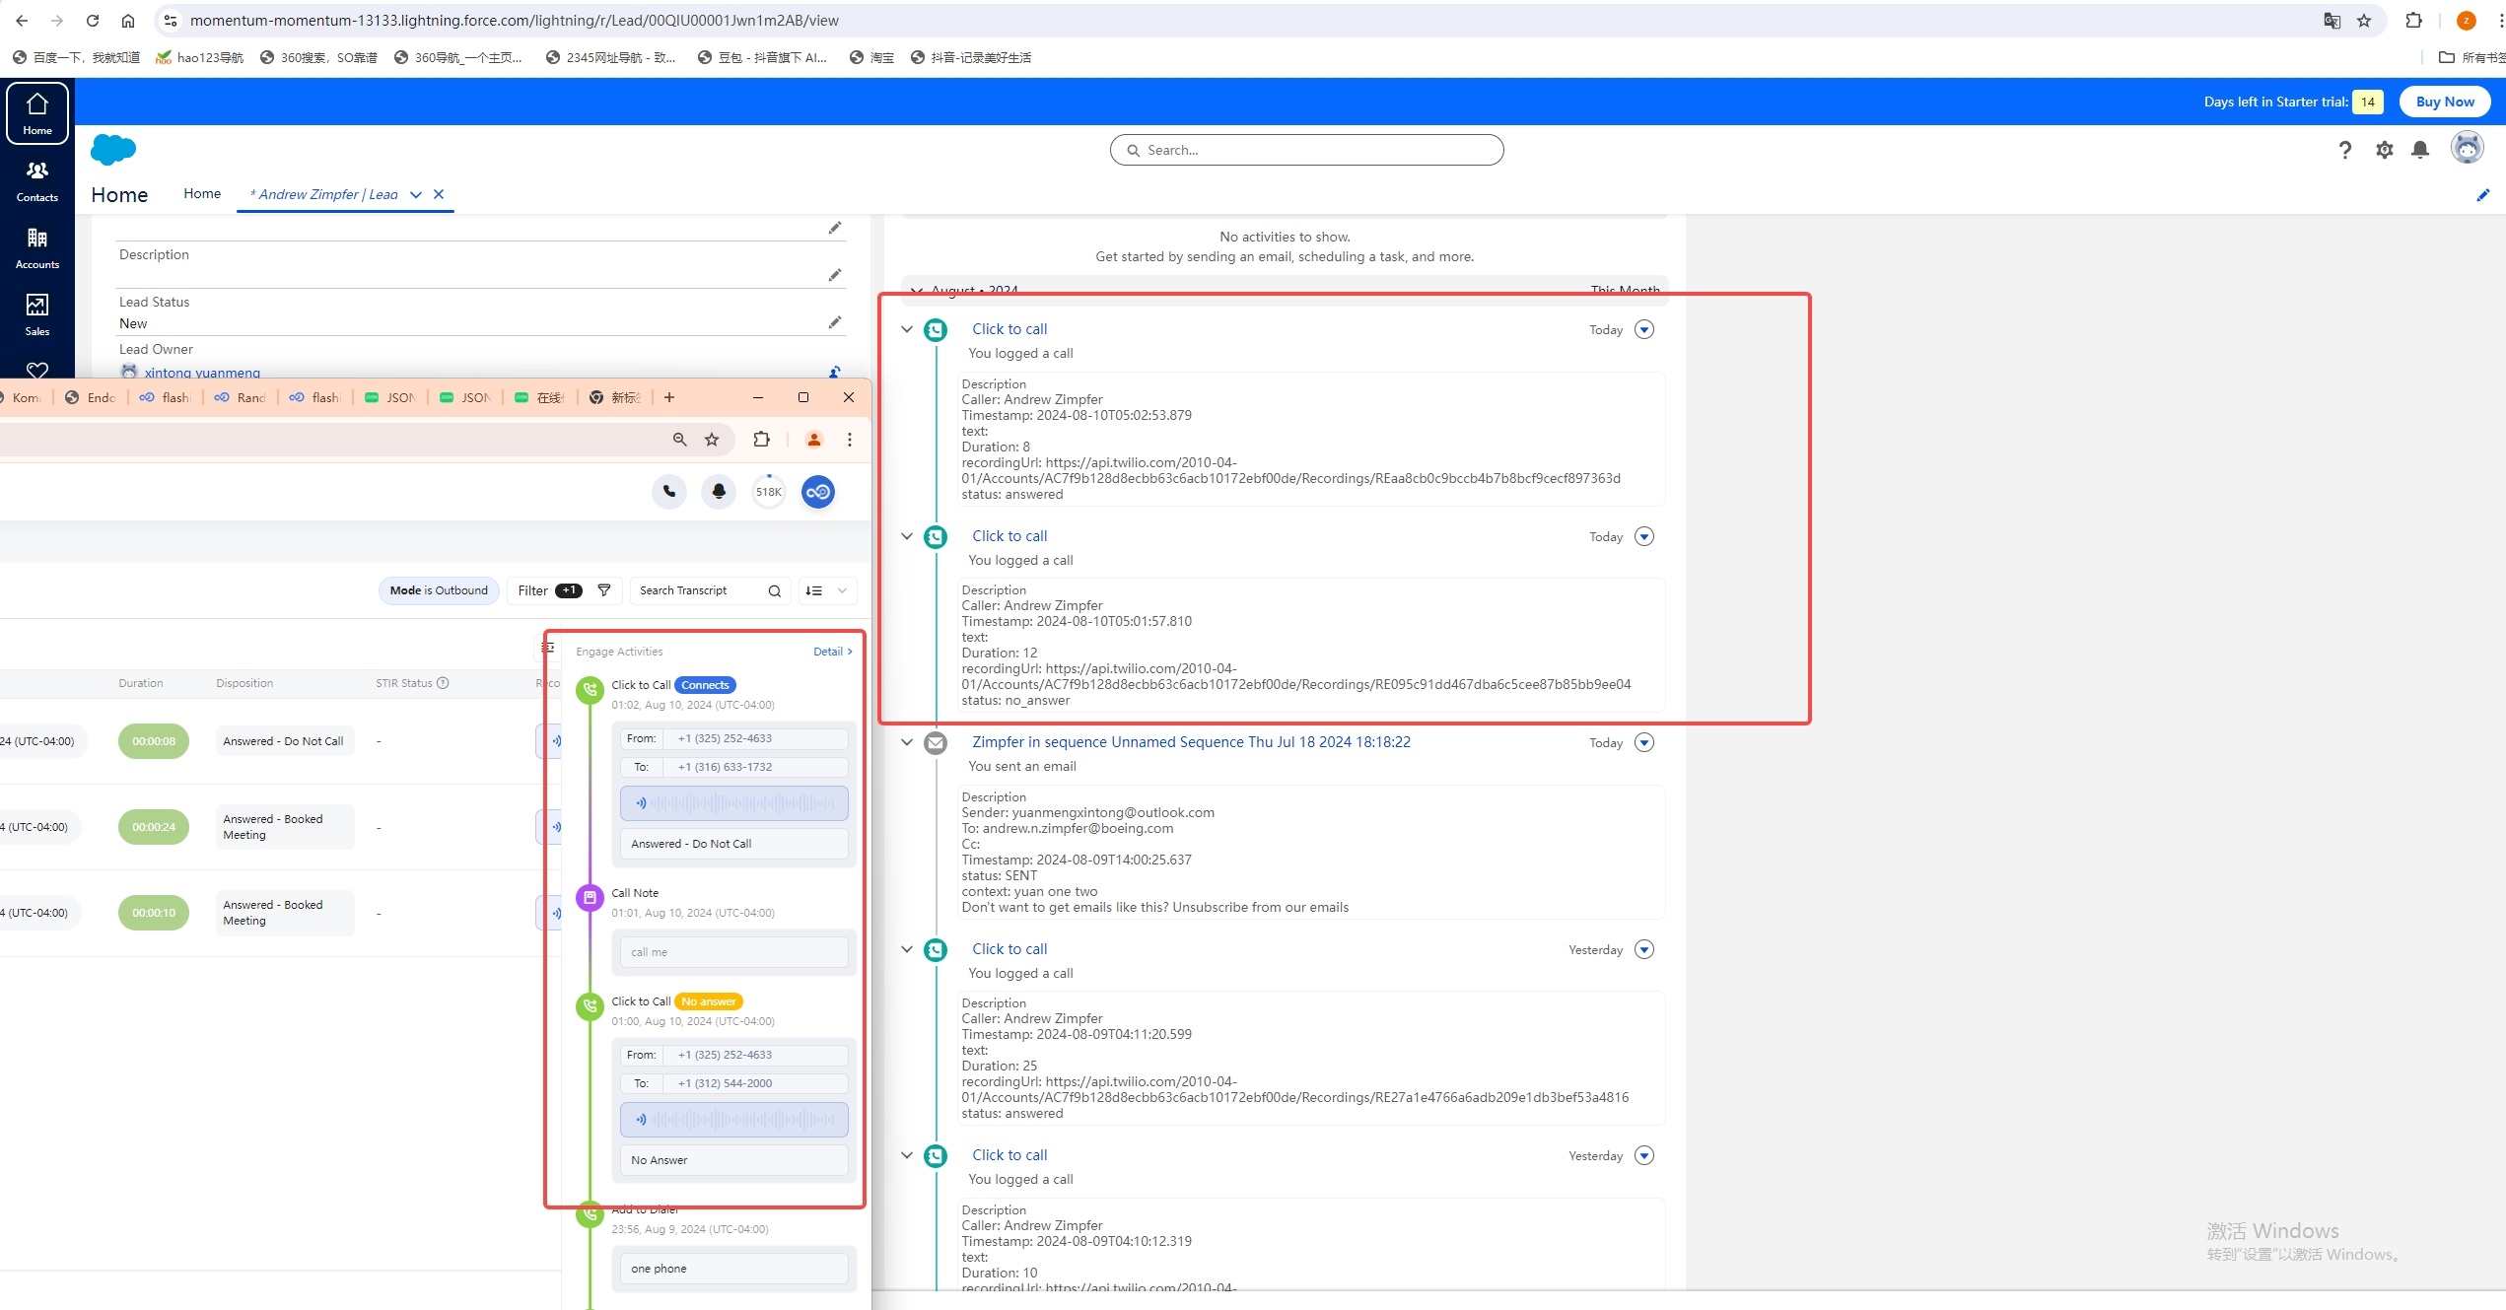
Task: Click the blue infinity logo button
Action: click(818, 491)
